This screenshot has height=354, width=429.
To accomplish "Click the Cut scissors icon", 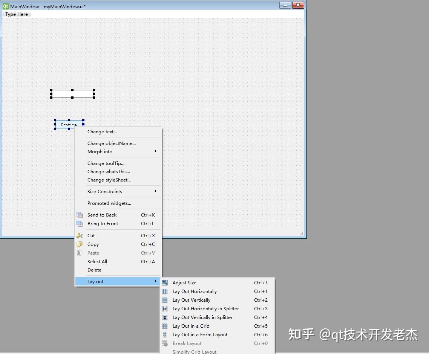I will (80, 235).
